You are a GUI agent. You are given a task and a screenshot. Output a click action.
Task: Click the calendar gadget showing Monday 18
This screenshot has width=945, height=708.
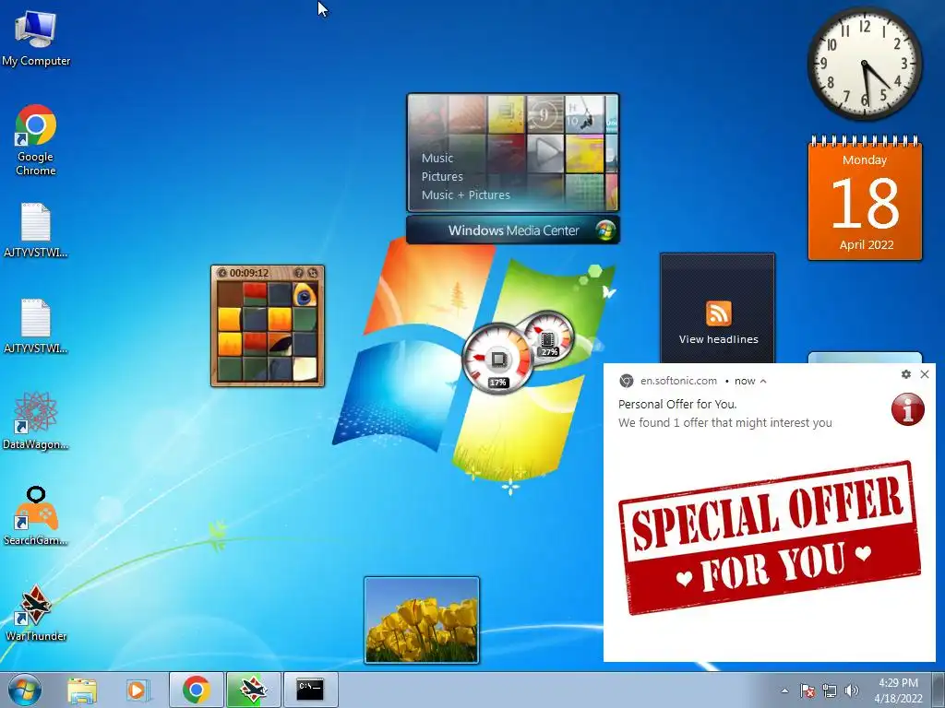coord(865,199)
